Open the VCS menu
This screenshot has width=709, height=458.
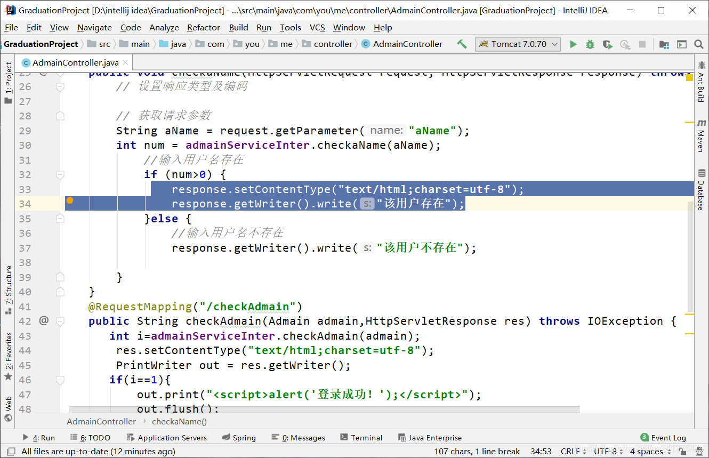pyautogui.click(x=317, y=27)
